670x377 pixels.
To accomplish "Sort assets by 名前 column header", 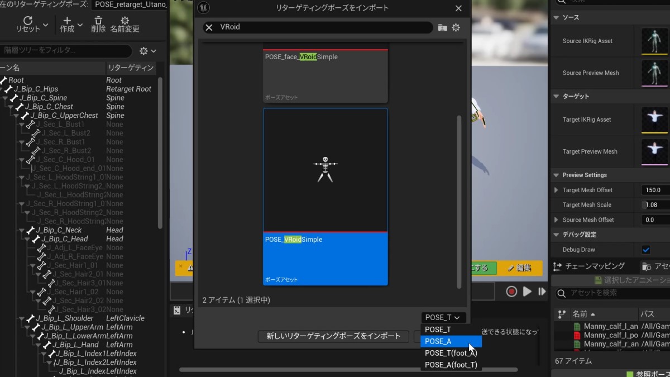I will tap(605, 314).
